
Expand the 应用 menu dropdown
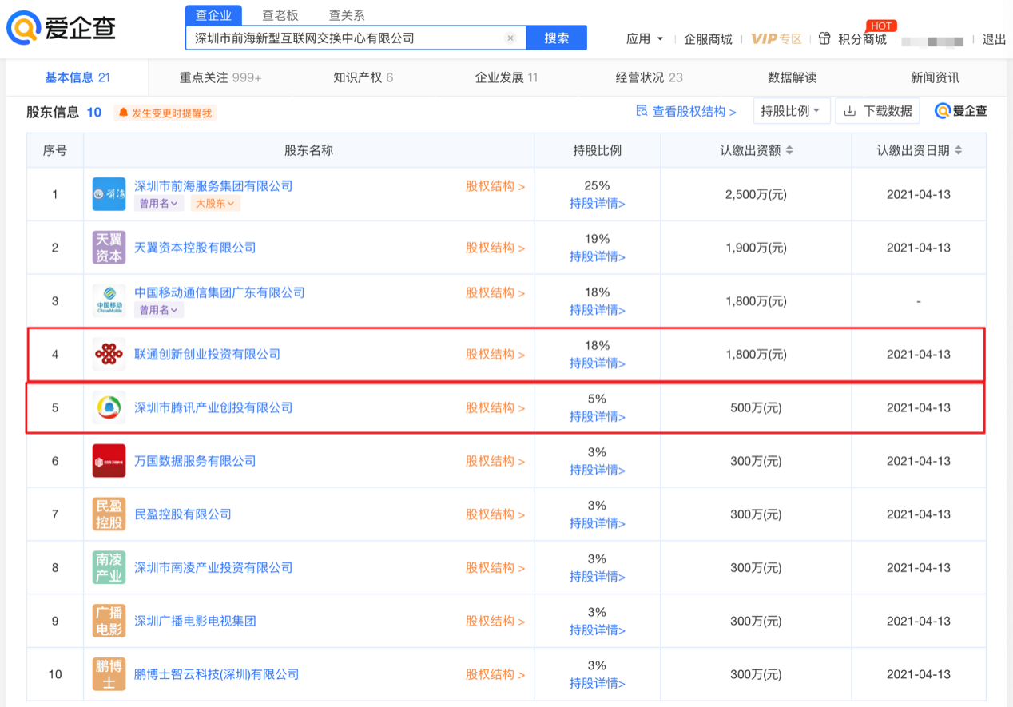pyautogui.click(x=646, y=38)
